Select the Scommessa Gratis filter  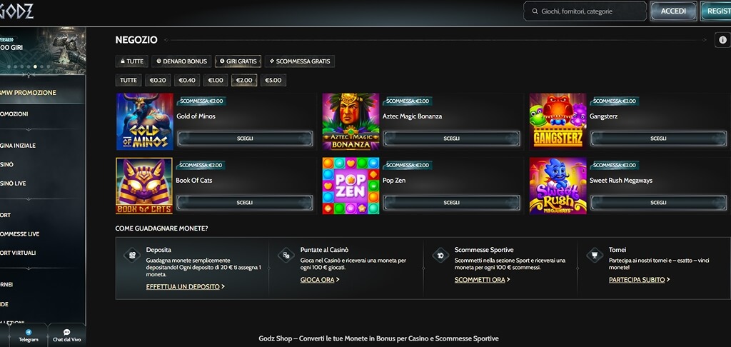click(x=299, y=61)
